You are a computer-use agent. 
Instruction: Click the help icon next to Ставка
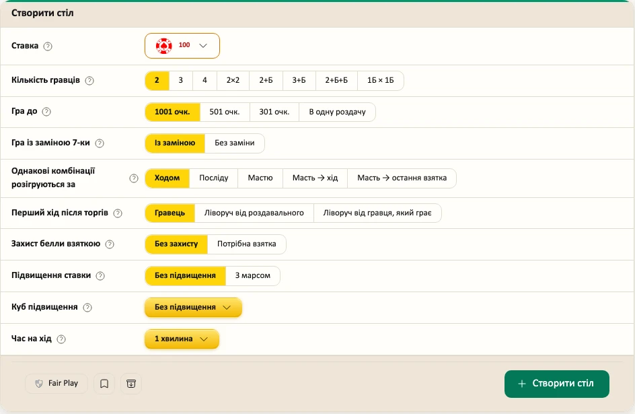click(48, 46)
